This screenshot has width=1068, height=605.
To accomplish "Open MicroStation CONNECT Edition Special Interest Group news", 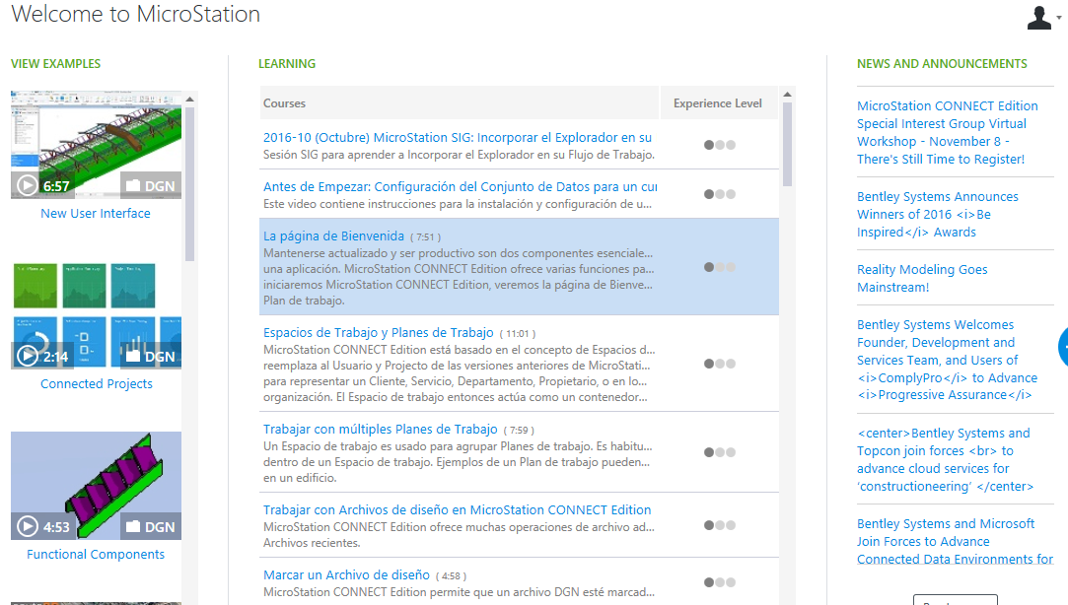I will (948, 133).
